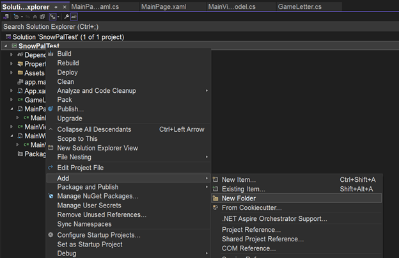Click the Build menu icon
399x258 pixels.
click(x=51, y=54)
